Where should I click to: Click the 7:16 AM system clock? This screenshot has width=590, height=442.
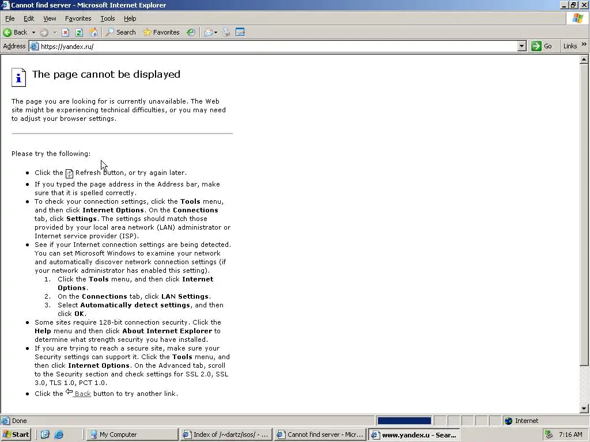570,435
